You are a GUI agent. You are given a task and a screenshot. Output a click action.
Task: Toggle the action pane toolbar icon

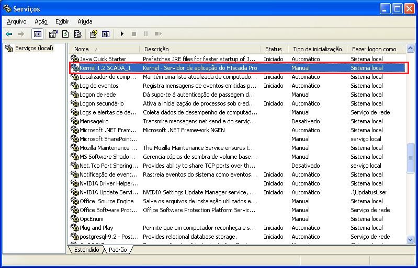[x=106, y=34]
